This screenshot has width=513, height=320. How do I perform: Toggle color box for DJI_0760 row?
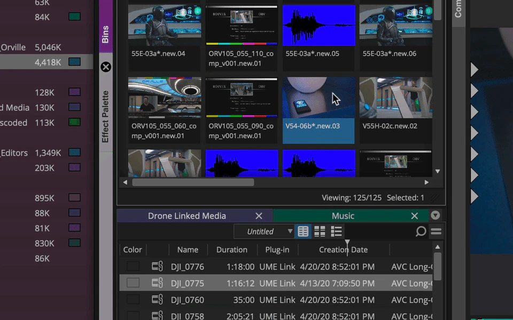coord(133,300)
